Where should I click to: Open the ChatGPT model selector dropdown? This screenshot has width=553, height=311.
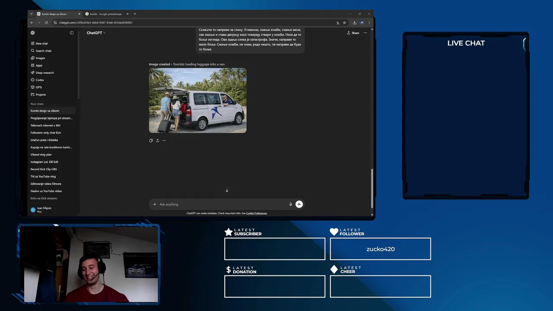click(96, 33)
